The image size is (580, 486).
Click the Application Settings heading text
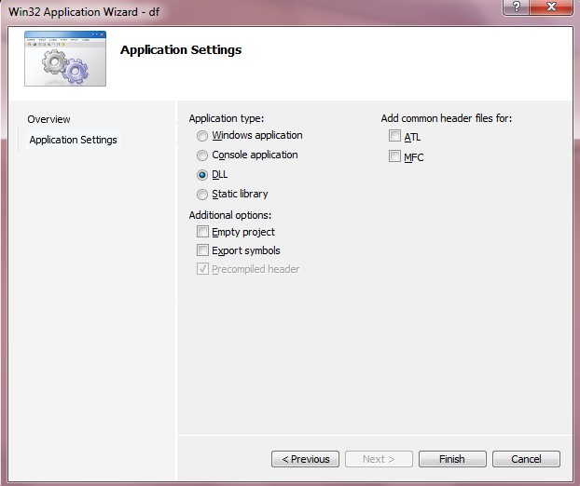click(x=181, y=50)
